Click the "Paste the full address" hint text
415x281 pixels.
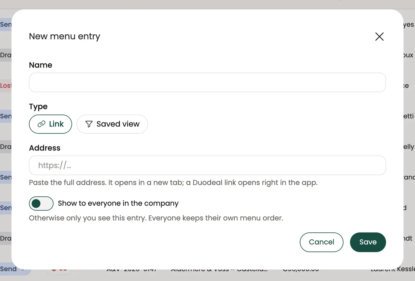173,182
